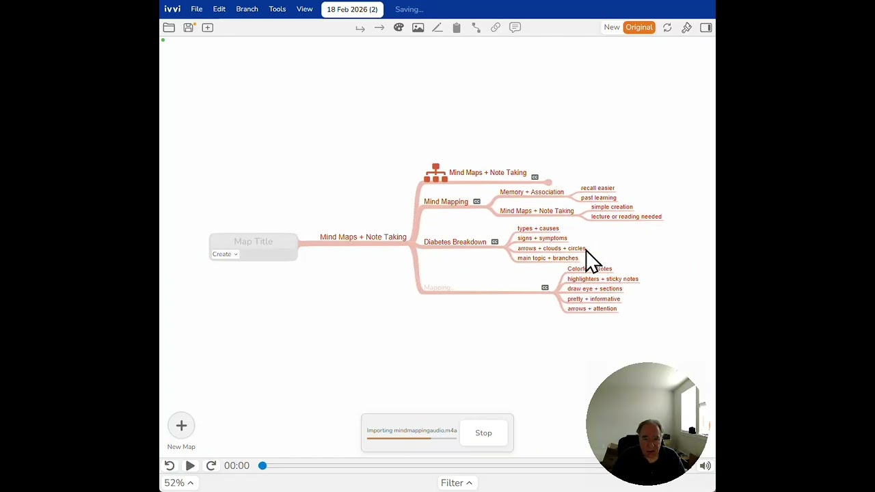The image size is (875, 492).
Task: Select 'draw eye + sections' node
Action: tap(595, 289)
